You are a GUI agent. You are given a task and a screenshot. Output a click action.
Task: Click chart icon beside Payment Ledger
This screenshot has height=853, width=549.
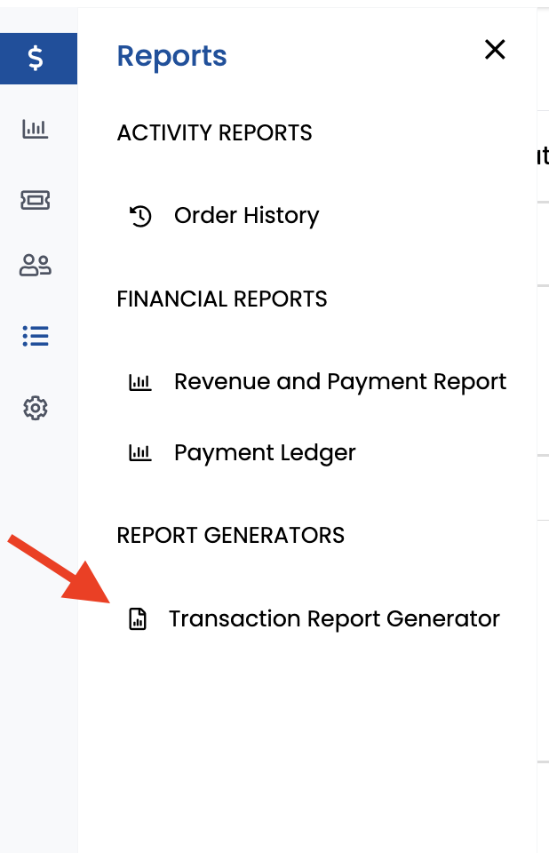tap(139, 452)
